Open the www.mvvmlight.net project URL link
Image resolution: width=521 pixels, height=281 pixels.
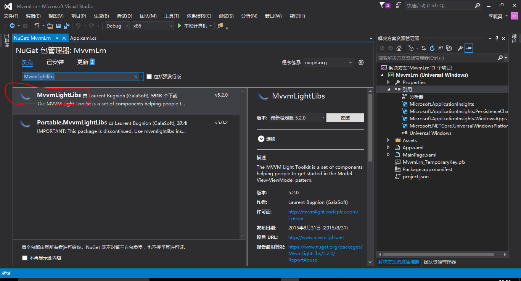316,237
